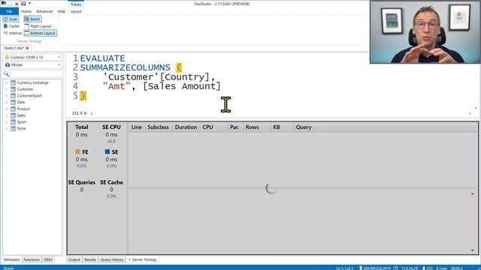Switch to the Functions pane tab

click(32, 259)
